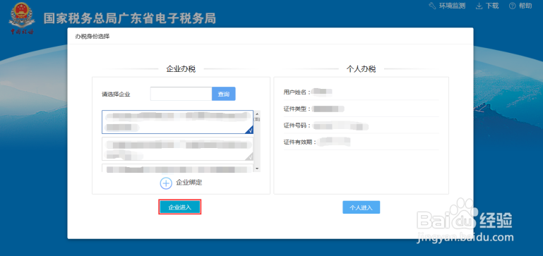Open 环境监测 in the top bar

tap(453, 6)
